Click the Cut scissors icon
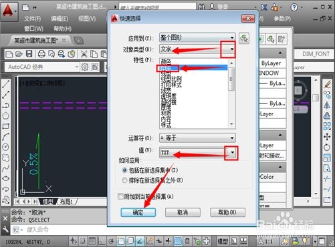This screenshot has width=335, height=247. (x=84, y=54)
